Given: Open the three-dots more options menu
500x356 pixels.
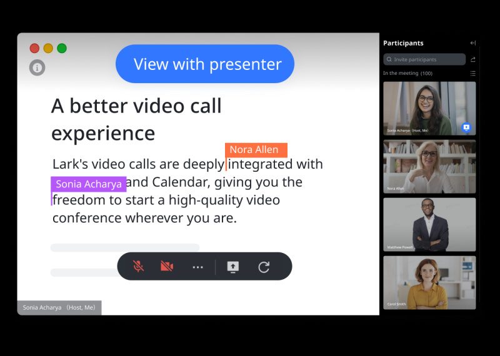Looking at the screenshot, I should pos(197,267).
